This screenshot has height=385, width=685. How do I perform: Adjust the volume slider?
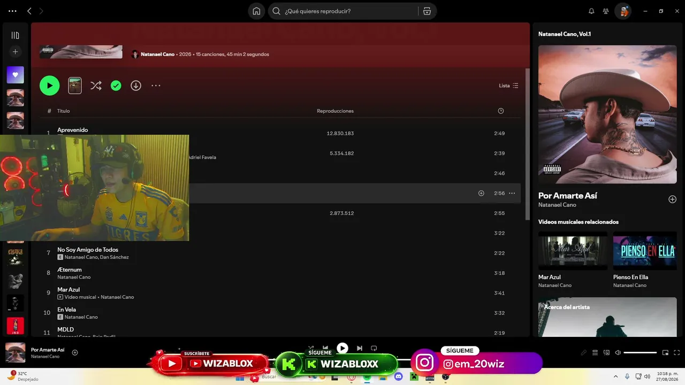pyautogui.click(x=641, y=353)
